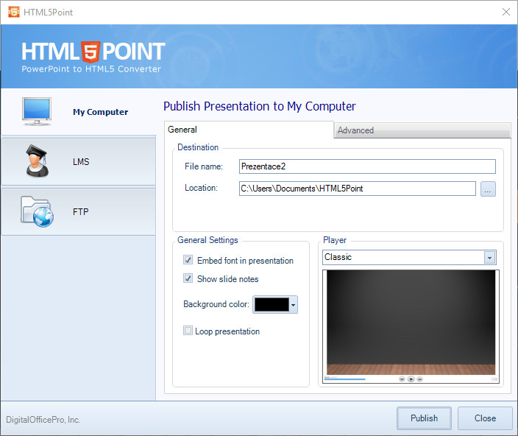Close the HTML5Point window
This screenshot has width=518, height=436.
(505, 13)
